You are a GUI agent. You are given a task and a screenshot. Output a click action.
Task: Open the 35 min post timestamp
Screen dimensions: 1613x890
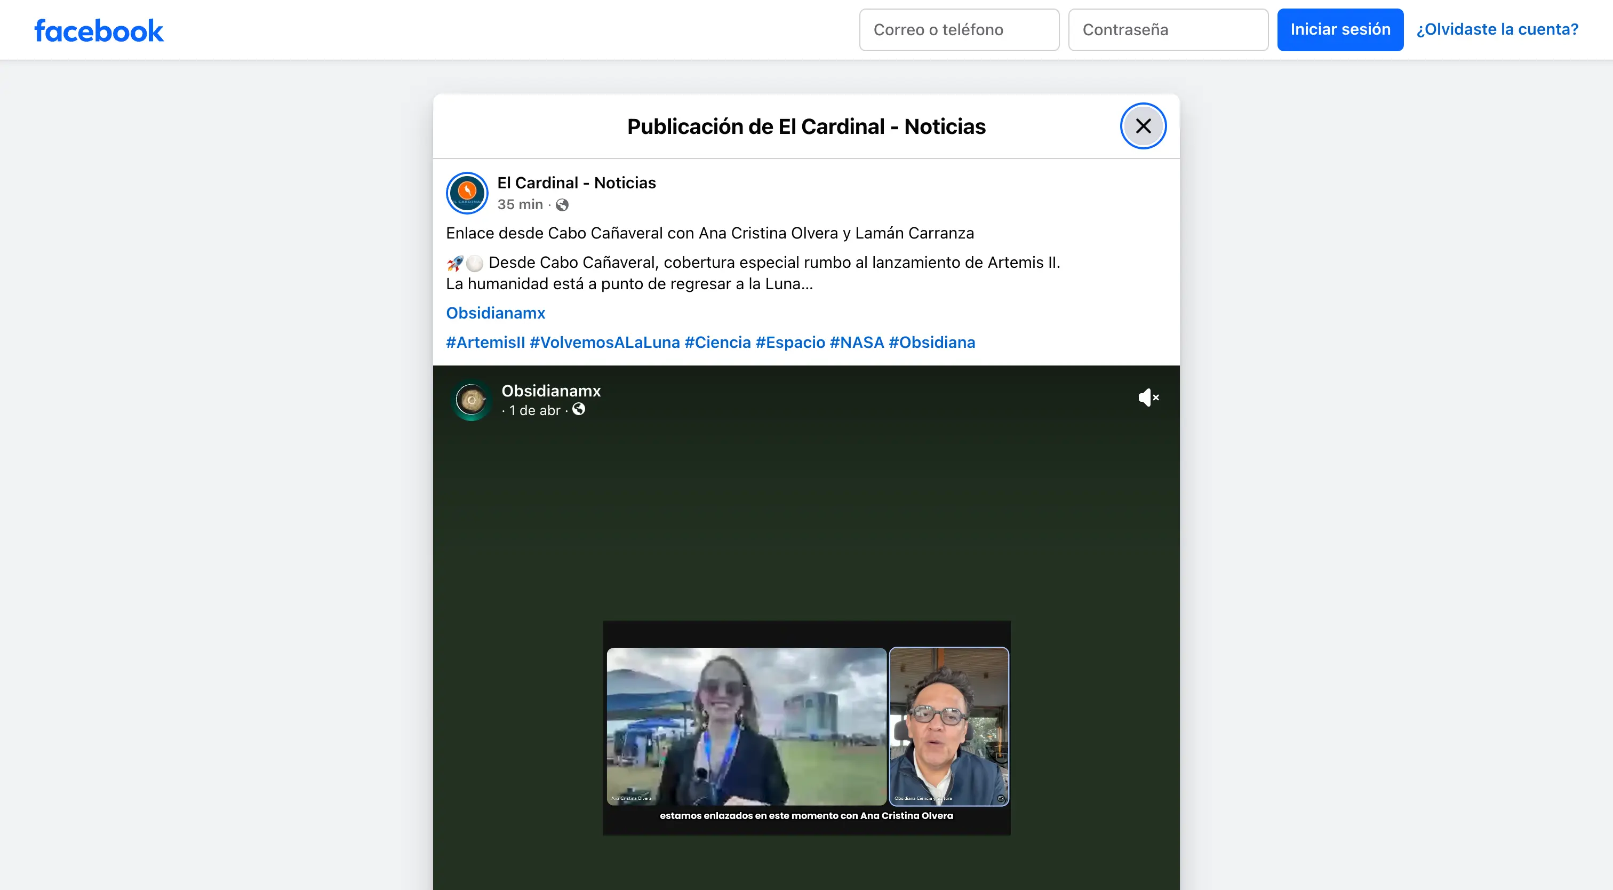[520, 205]
